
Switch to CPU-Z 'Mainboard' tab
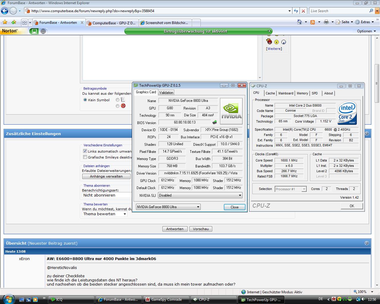[286, 93]
